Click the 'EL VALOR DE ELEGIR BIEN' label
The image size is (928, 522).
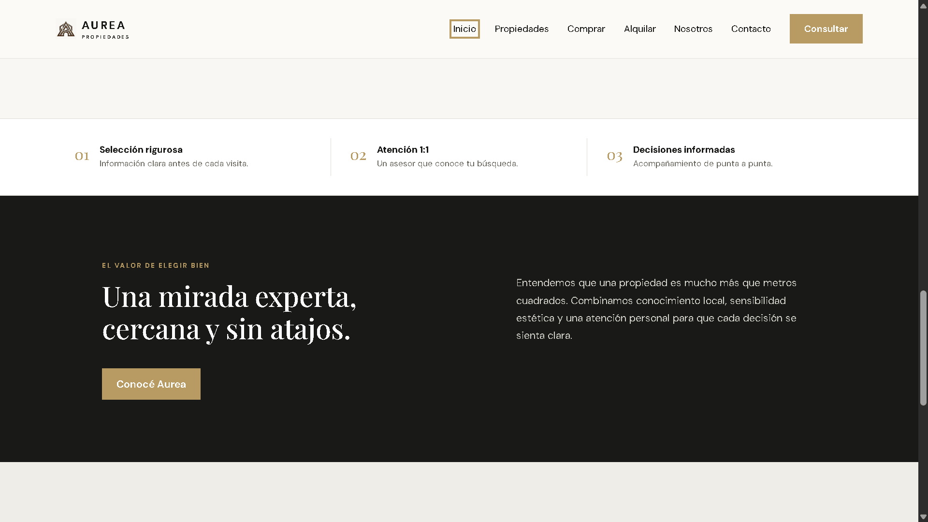pyautogui.click(x=156, y=265)
